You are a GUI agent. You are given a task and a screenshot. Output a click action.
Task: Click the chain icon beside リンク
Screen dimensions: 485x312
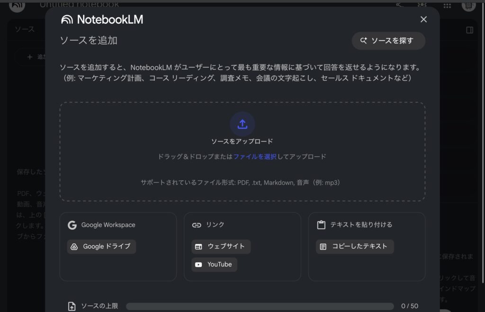[197, 225]
